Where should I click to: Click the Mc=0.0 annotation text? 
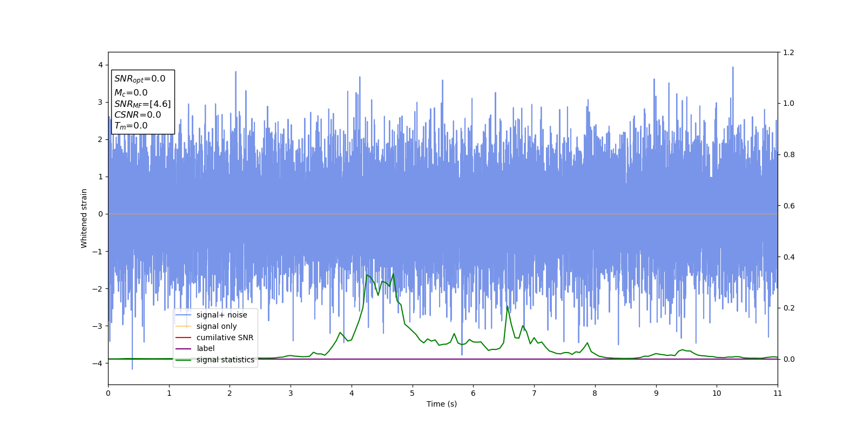click(131, 93)
